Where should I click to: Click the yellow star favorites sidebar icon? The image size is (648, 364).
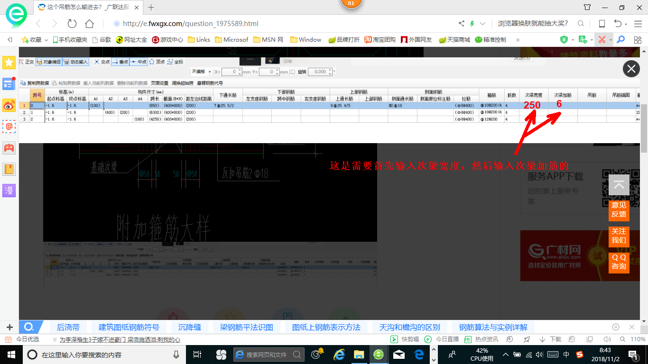coord(9,62)
